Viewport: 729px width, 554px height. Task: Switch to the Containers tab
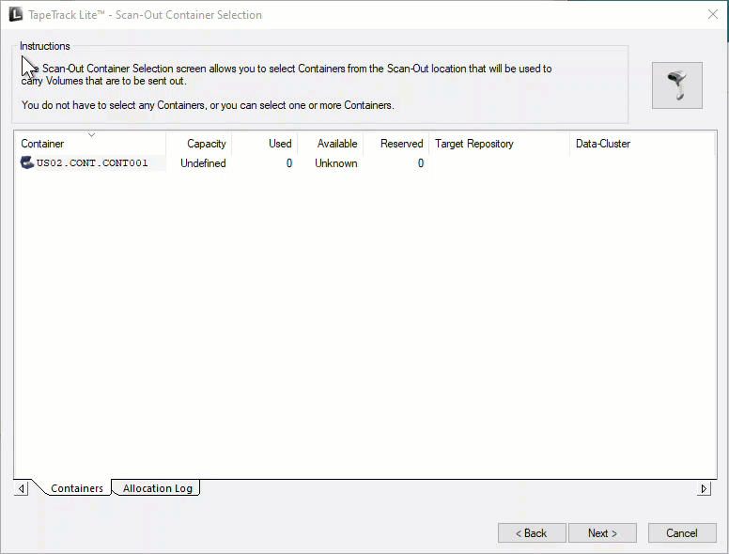tap(77, 488)
